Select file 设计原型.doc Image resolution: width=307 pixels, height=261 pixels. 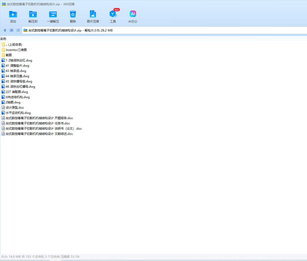[13, 107]
